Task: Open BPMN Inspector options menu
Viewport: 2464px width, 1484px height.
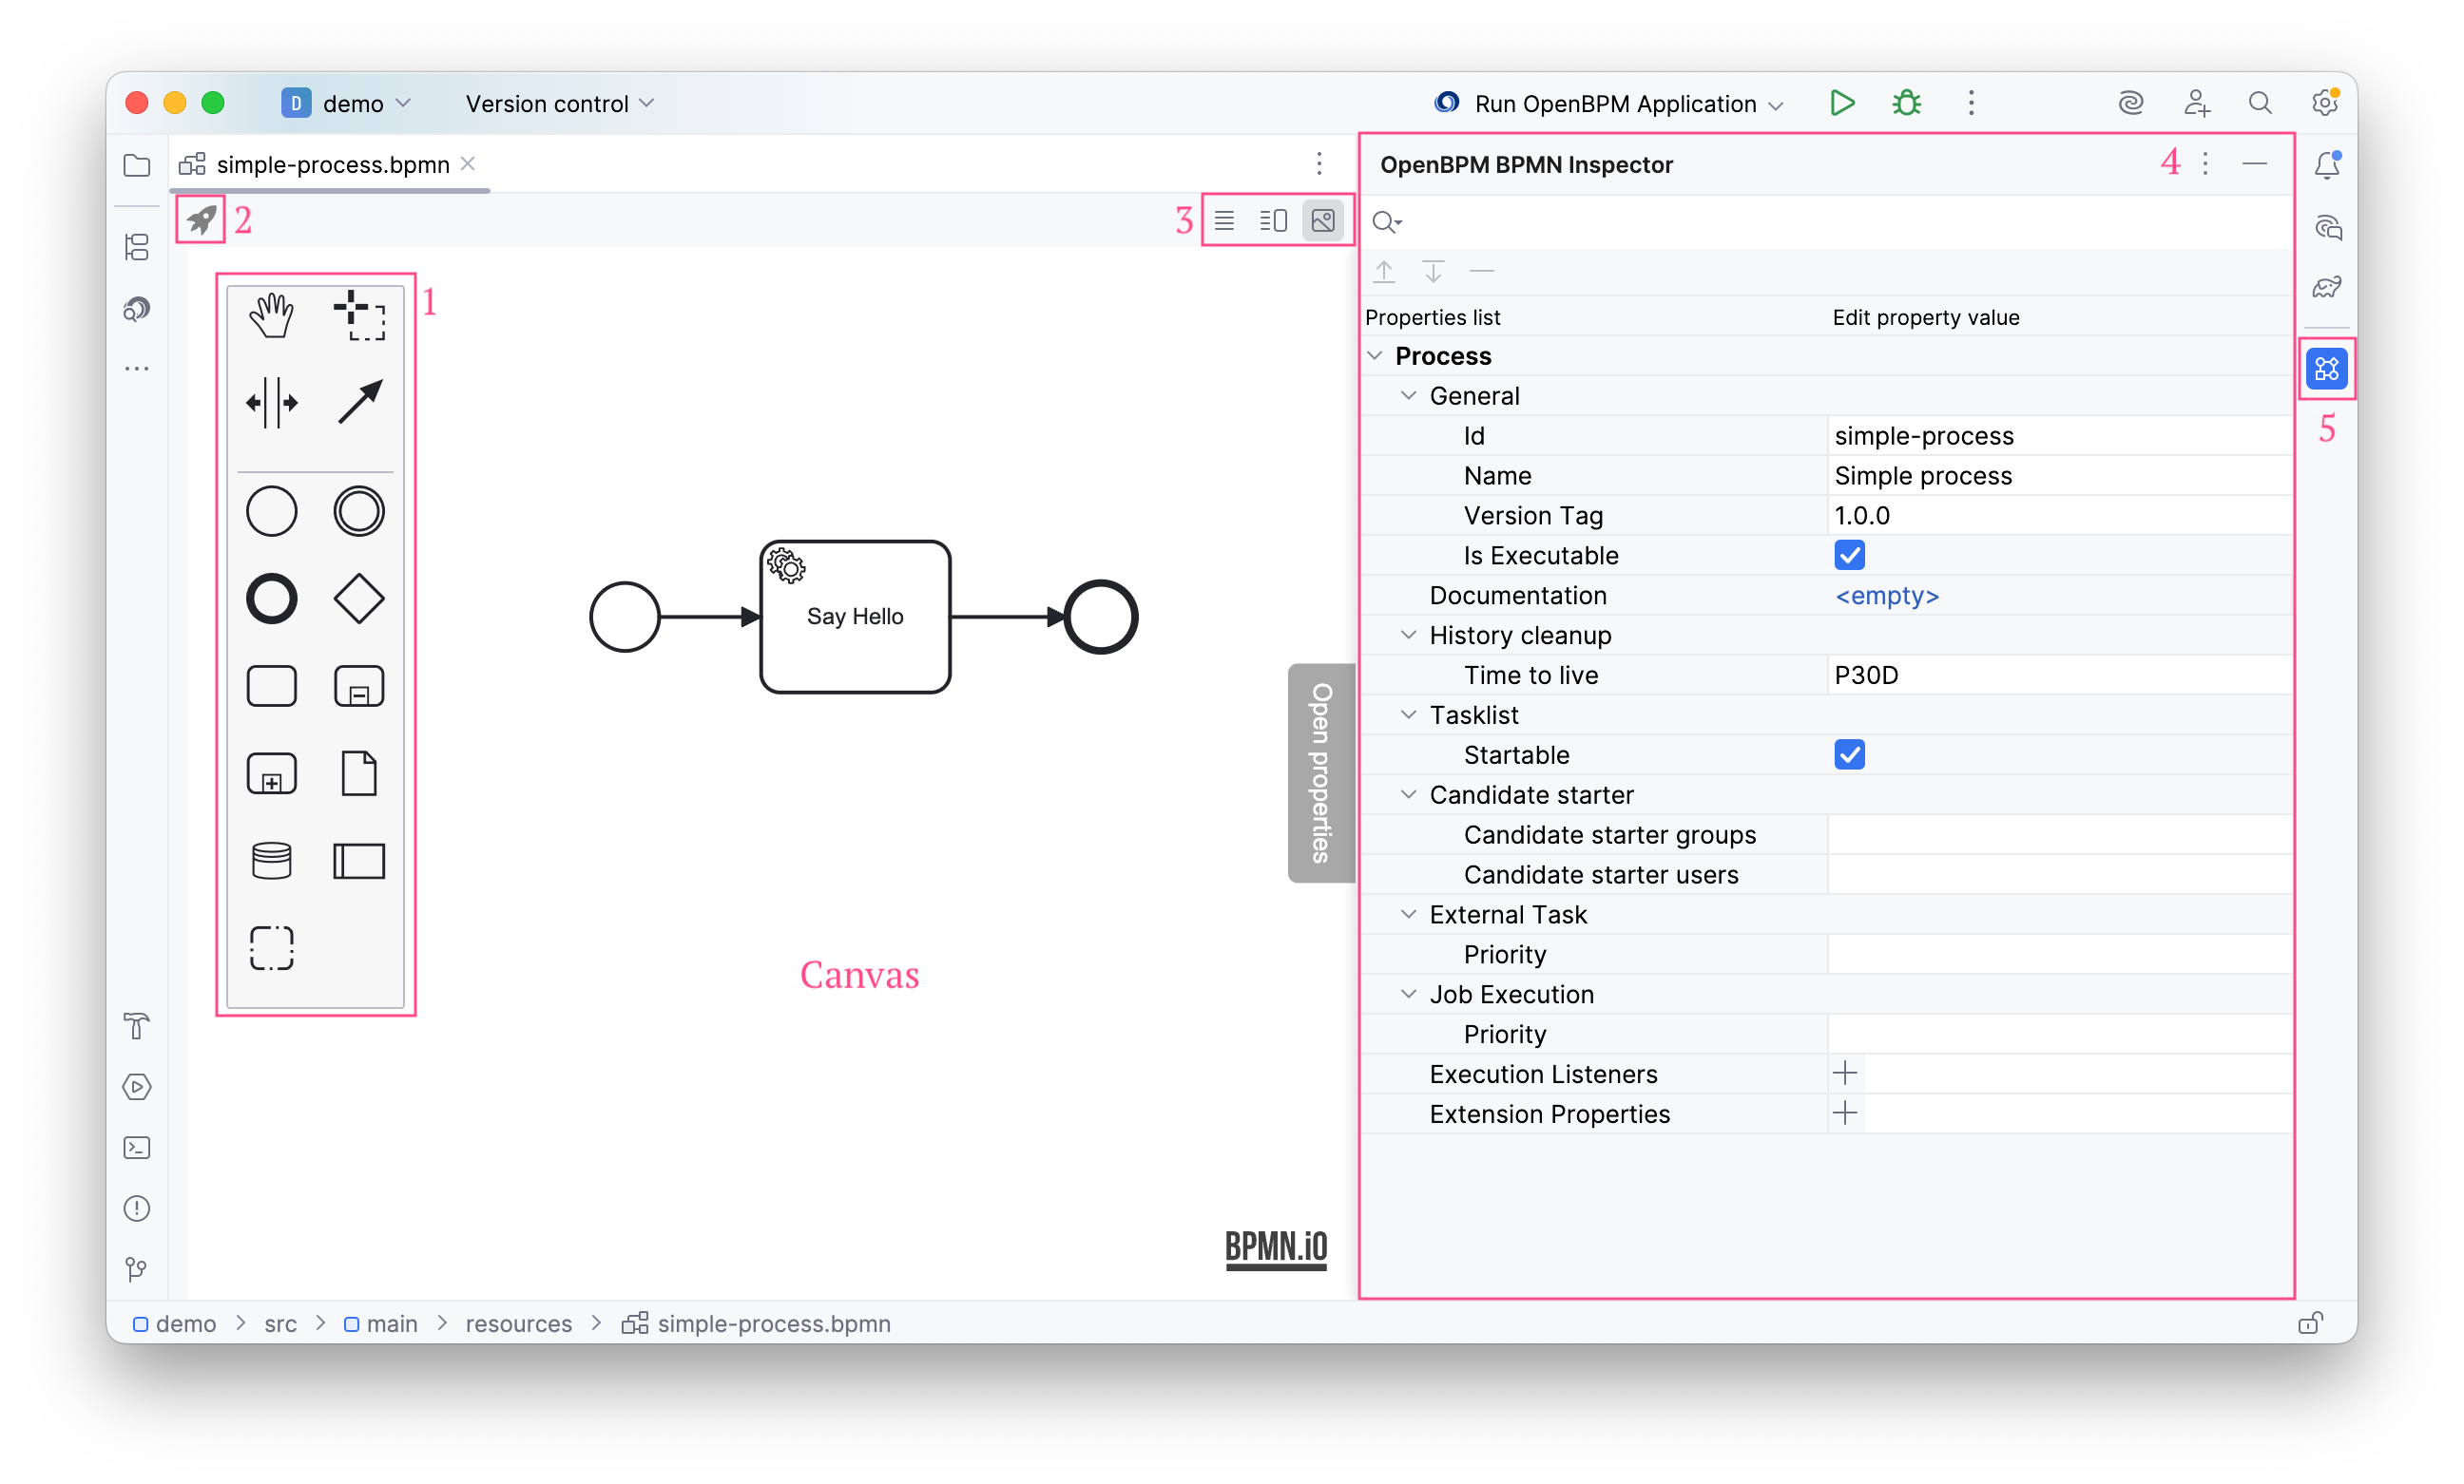Action: pyautogui.click(x=2205, y=164)
